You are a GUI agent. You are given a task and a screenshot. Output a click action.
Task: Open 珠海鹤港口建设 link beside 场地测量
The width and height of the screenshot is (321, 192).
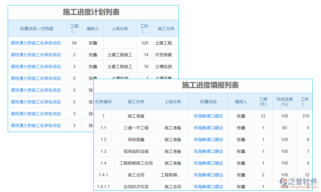click(208, 140)
